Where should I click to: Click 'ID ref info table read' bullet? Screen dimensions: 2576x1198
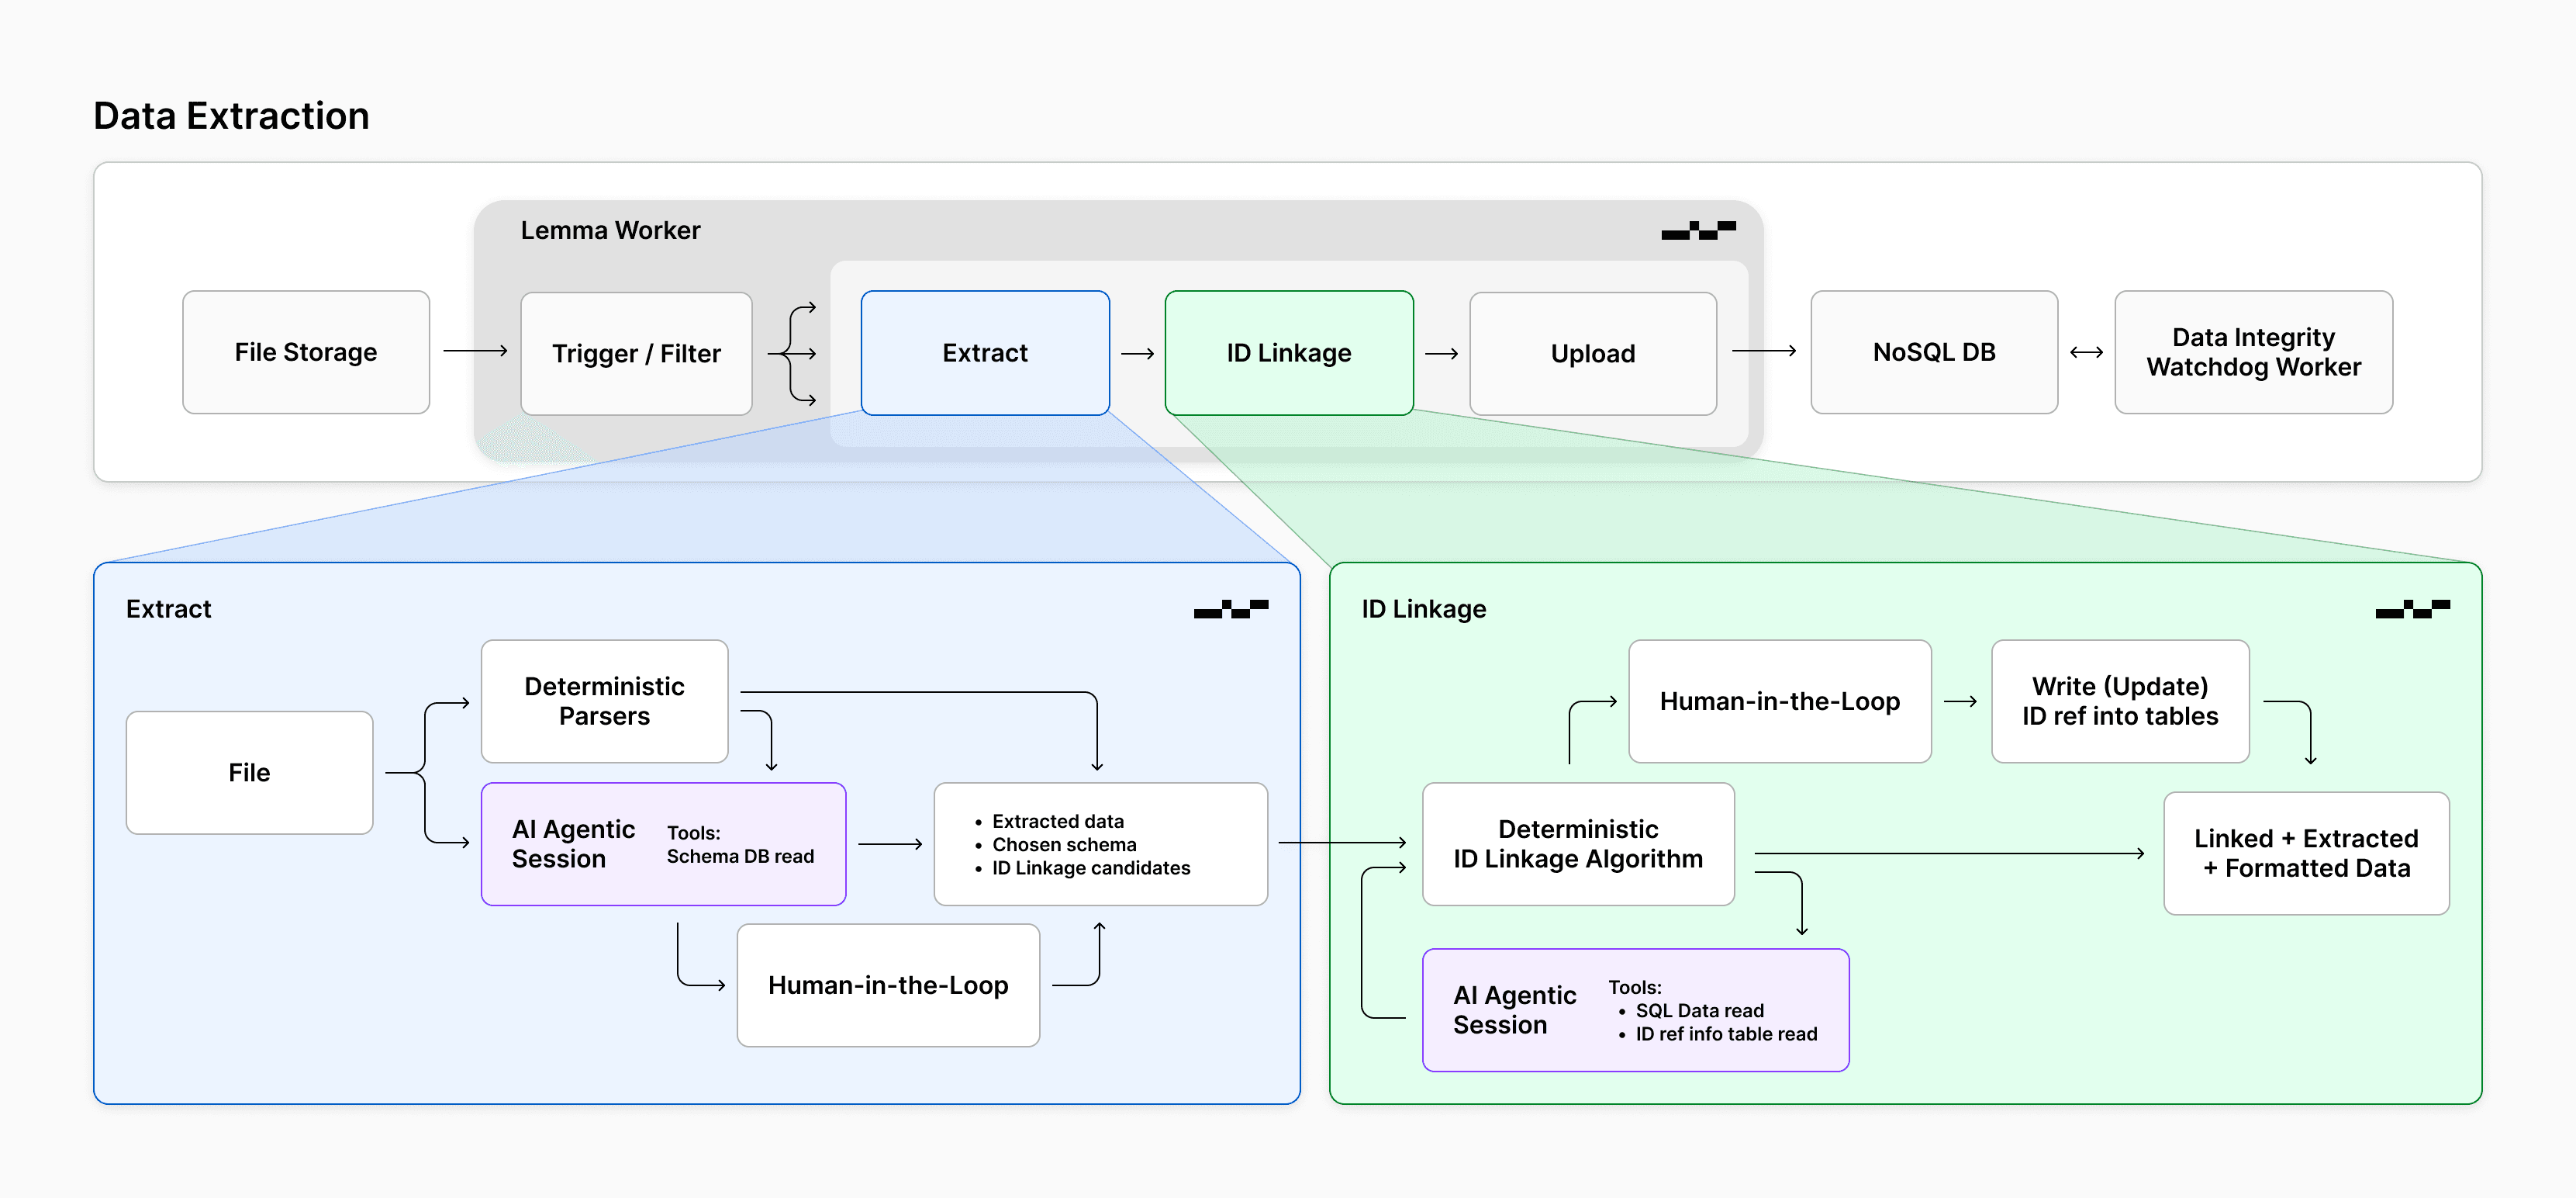click(1726, 1034)
